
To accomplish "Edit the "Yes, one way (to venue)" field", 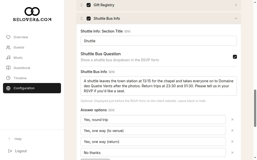I will (x=153, y=130).
